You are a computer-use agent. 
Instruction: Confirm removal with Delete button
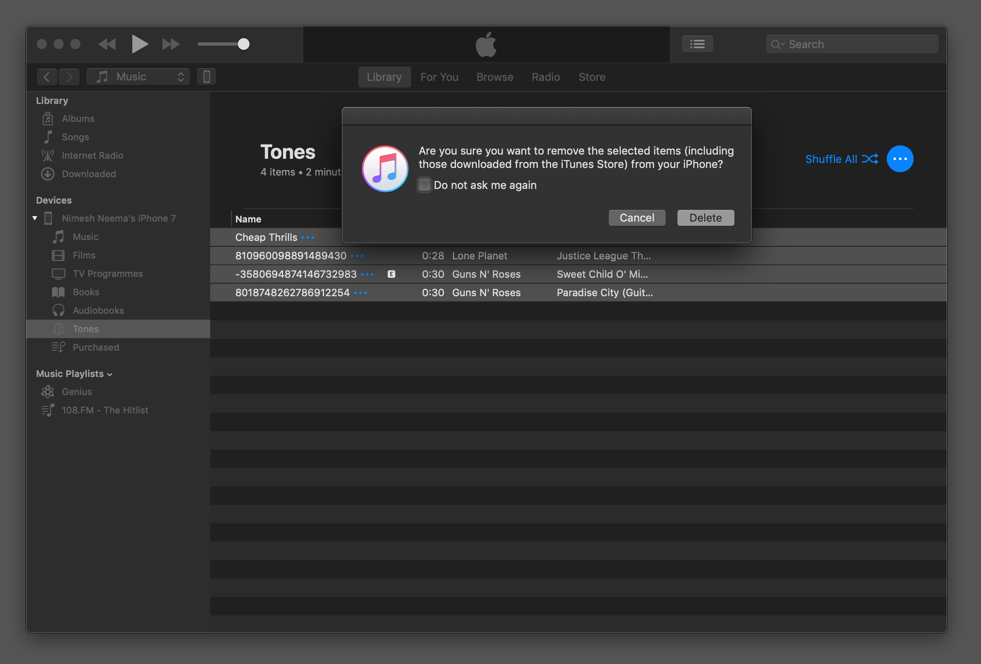[705, 218]
